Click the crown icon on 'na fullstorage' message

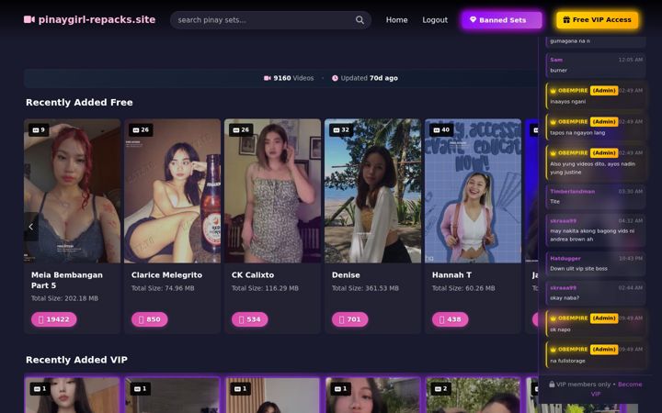554,350
